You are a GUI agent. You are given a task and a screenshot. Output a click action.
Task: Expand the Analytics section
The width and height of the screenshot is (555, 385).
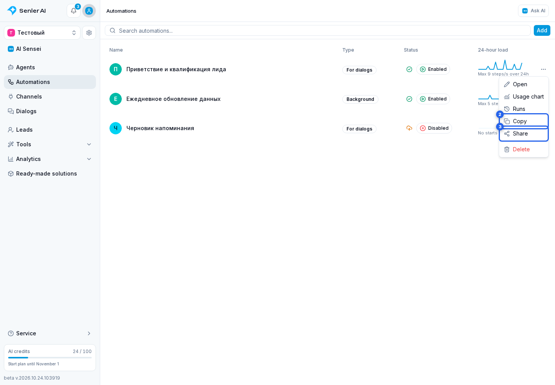50,159
